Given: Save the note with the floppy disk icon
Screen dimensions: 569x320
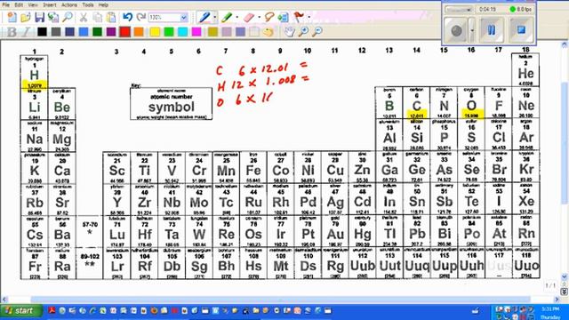Looking at the screenshot, I should [x=39, y=17].
